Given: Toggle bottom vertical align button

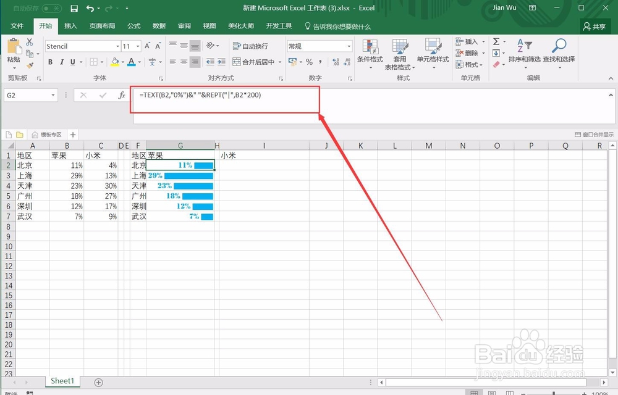Looking at the screenshot, I should pyautogui.click(x=195, y=46).
